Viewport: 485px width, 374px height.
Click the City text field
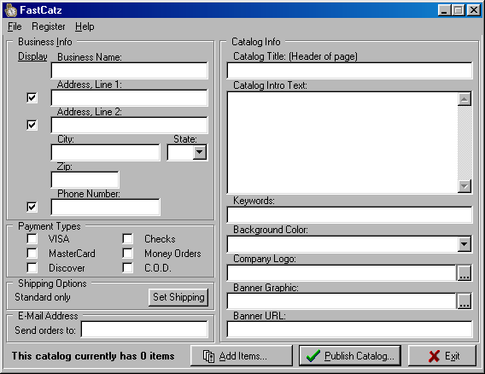coord(106,152)
